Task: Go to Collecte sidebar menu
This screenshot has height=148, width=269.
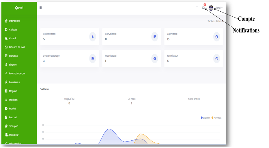Action: click(13, 30)
